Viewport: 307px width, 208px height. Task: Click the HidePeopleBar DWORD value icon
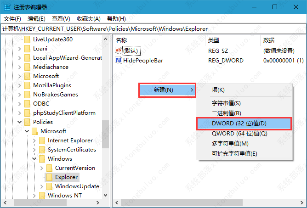119,60
